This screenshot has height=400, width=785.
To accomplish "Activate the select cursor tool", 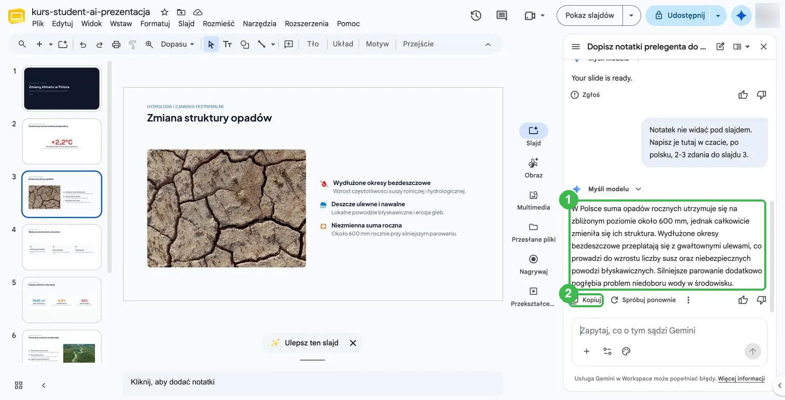I will point(211,44).
